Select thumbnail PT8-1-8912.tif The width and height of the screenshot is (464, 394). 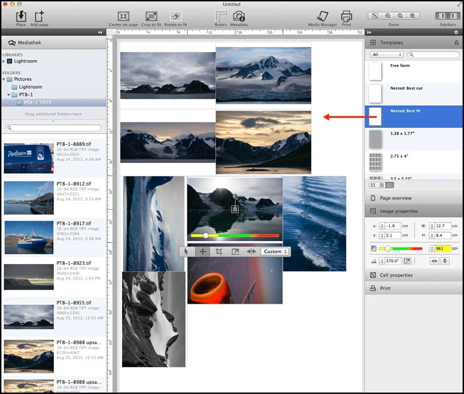tap(29, 198)
